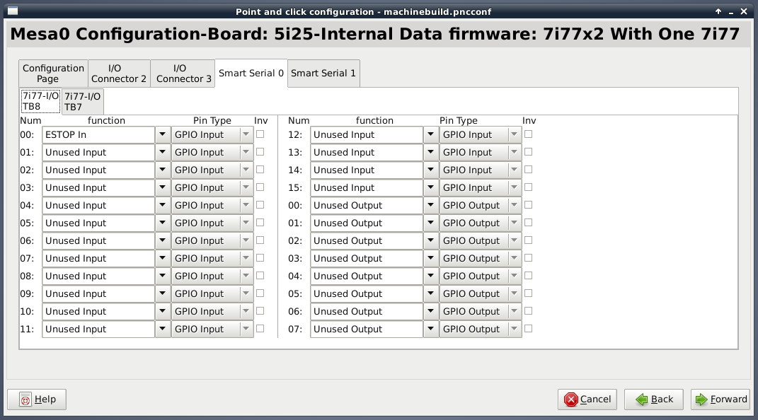Enable Inv checkbox for input 05
The image size is (758, 420).
(260, 223)
